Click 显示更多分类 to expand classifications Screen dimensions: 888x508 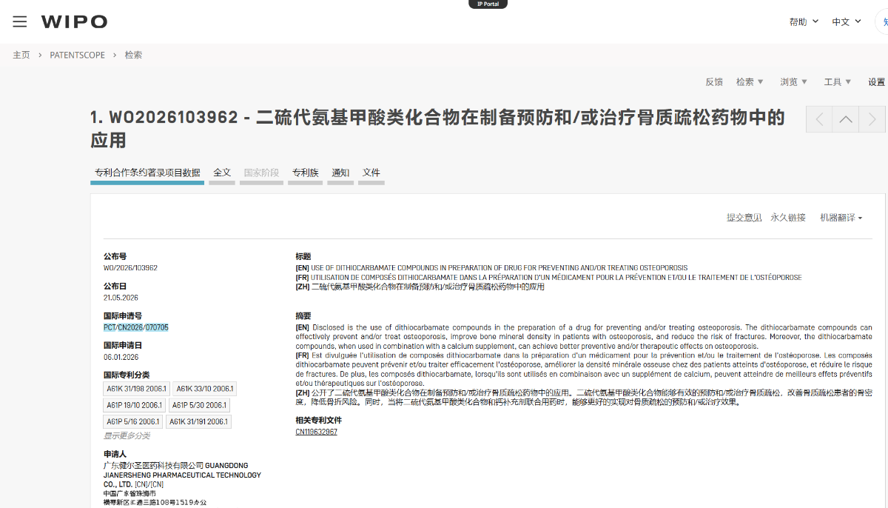point(127,436)
